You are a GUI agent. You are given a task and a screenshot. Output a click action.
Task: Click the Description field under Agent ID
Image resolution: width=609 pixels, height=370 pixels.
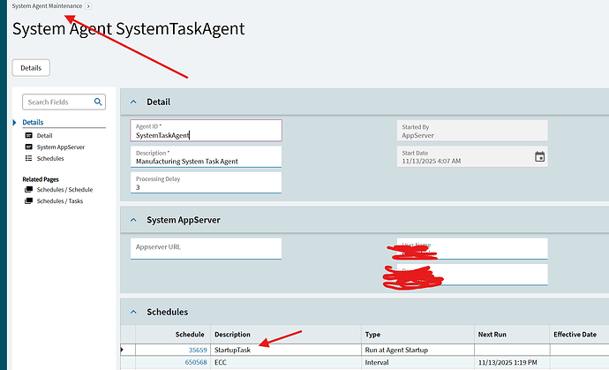coord(206,157)
